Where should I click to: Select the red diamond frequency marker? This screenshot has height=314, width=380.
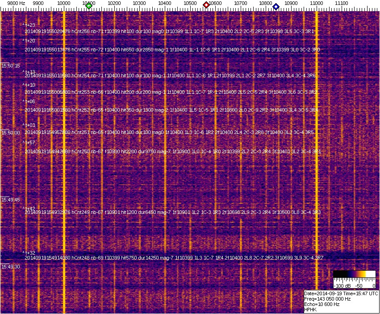click(206, 5)
